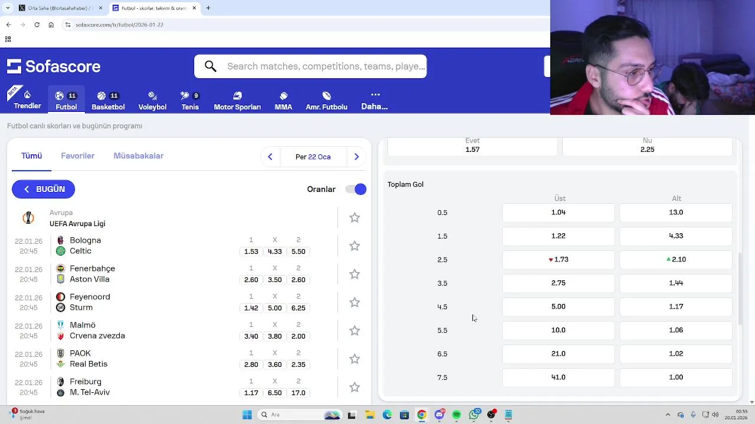
Task: Star the Malmö vs Crvena zvezda match
Action: click(x=354, y=331)
